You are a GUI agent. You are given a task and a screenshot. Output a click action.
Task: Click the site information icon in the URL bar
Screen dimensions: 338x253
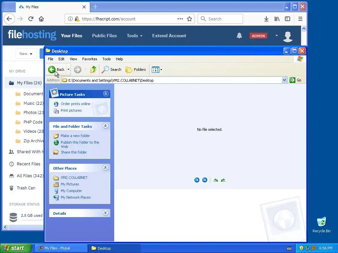pos(70,19)
